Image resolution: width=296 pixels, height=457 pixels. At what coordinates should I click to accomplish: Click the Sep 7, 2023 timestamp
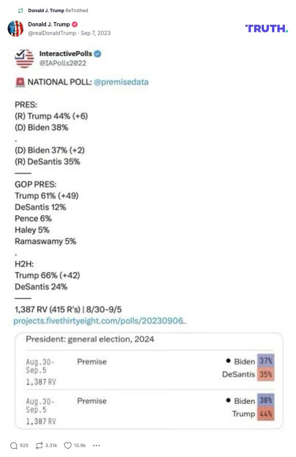tap(96, 33)
